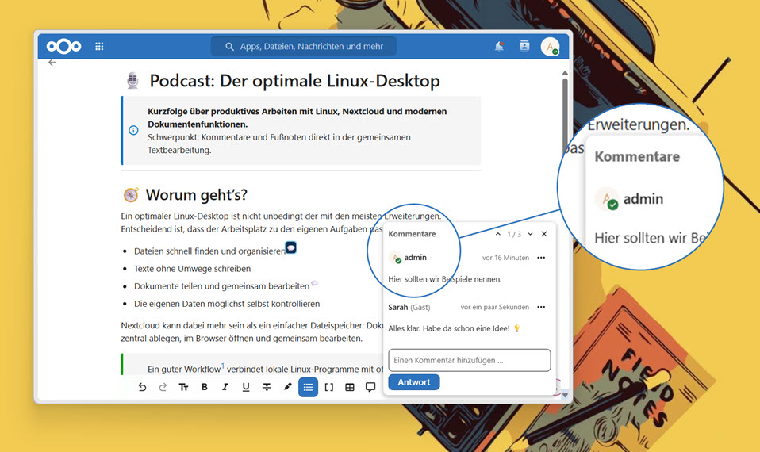Click 'Die eigenen Daten möglichst selbst kontrollieren'
The height and width of the screenshot is (452, 760).
[x=227, y=304]
